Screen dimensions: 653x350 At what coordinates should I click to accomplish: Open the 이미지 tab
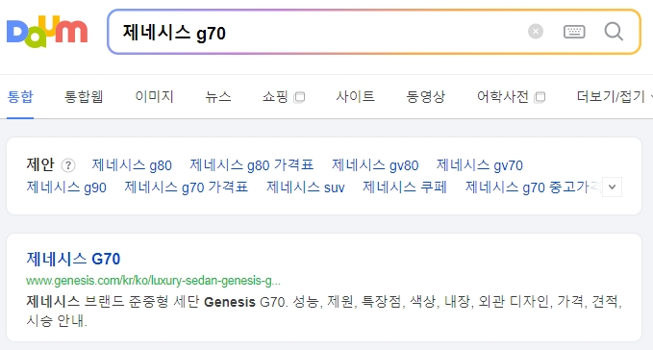[x=154, y=96]
